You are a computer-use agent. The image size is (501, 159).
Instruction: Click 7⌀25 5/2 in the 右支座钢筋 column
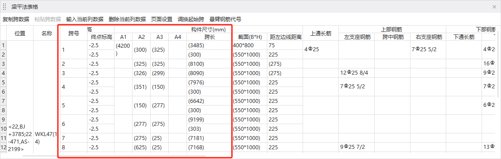coord(429,50)
